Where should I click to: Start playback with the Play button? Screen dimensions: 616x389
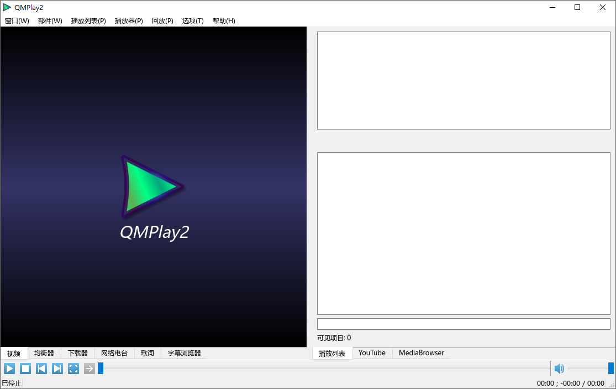(x=9, y=369)
